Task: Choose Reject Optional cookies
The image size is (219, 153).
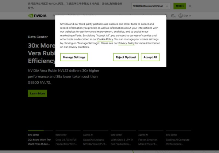Action: (126, 57)
